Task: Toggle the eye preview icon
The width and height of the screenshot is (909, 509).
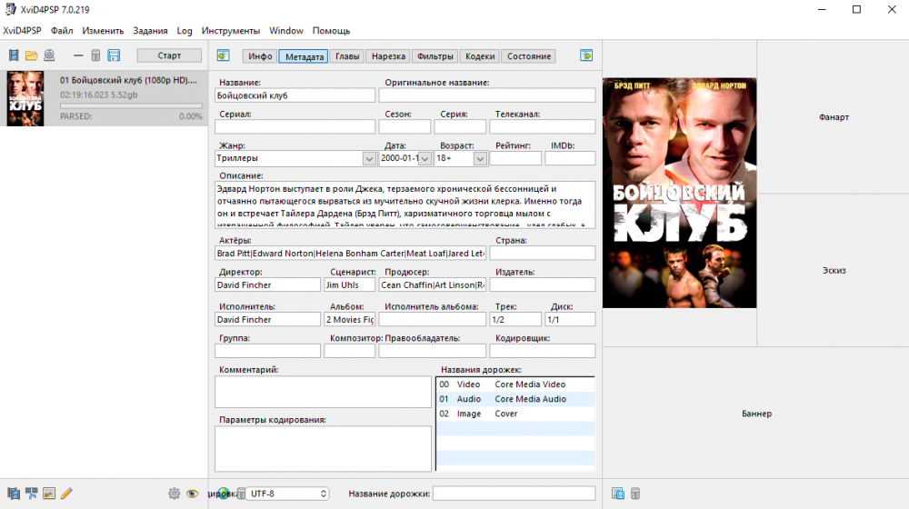Action: pyautogui.click(x=192, y=494)
